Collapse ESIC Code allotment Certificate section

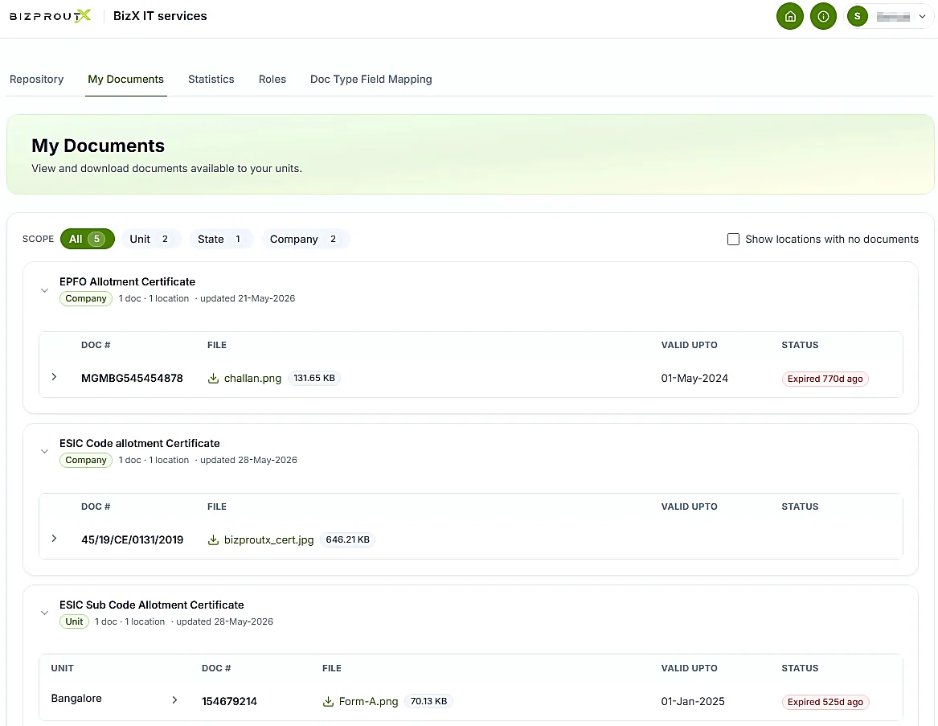pos(44,451)
